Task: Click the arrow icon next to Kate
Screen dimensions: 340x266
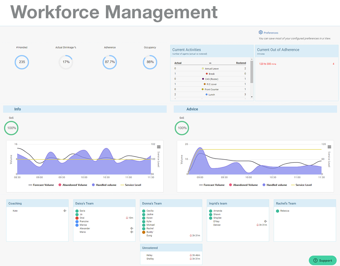Action: point(65,211)
